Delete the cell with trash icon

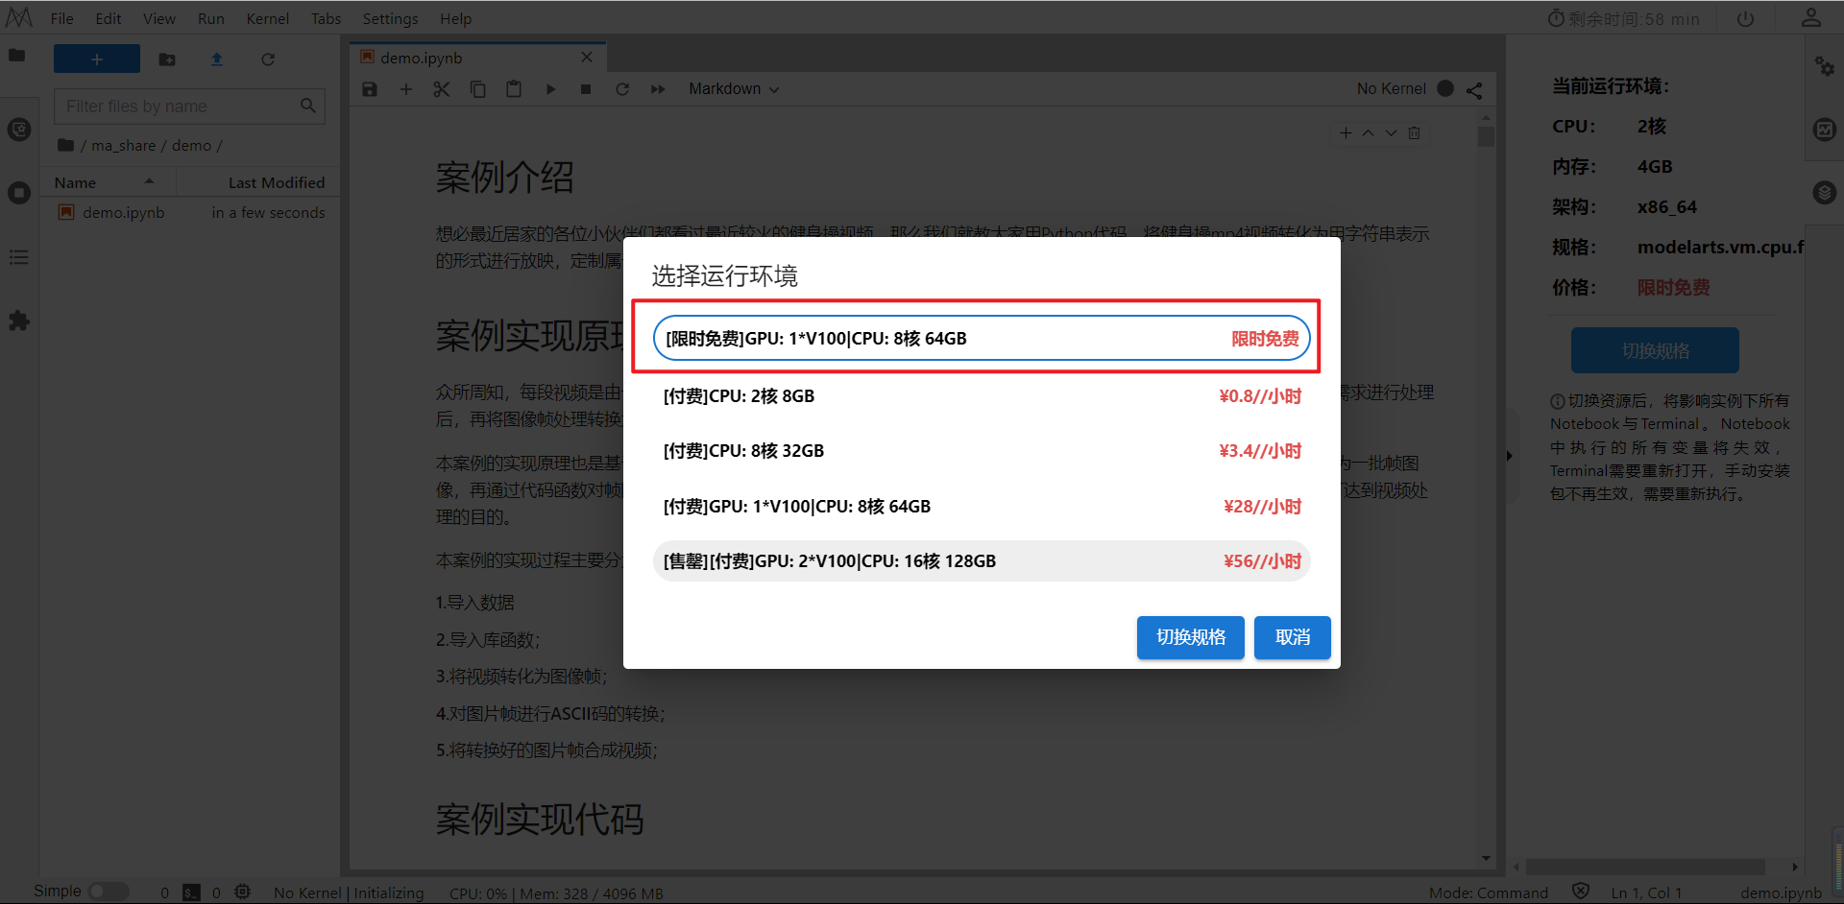1414,133
